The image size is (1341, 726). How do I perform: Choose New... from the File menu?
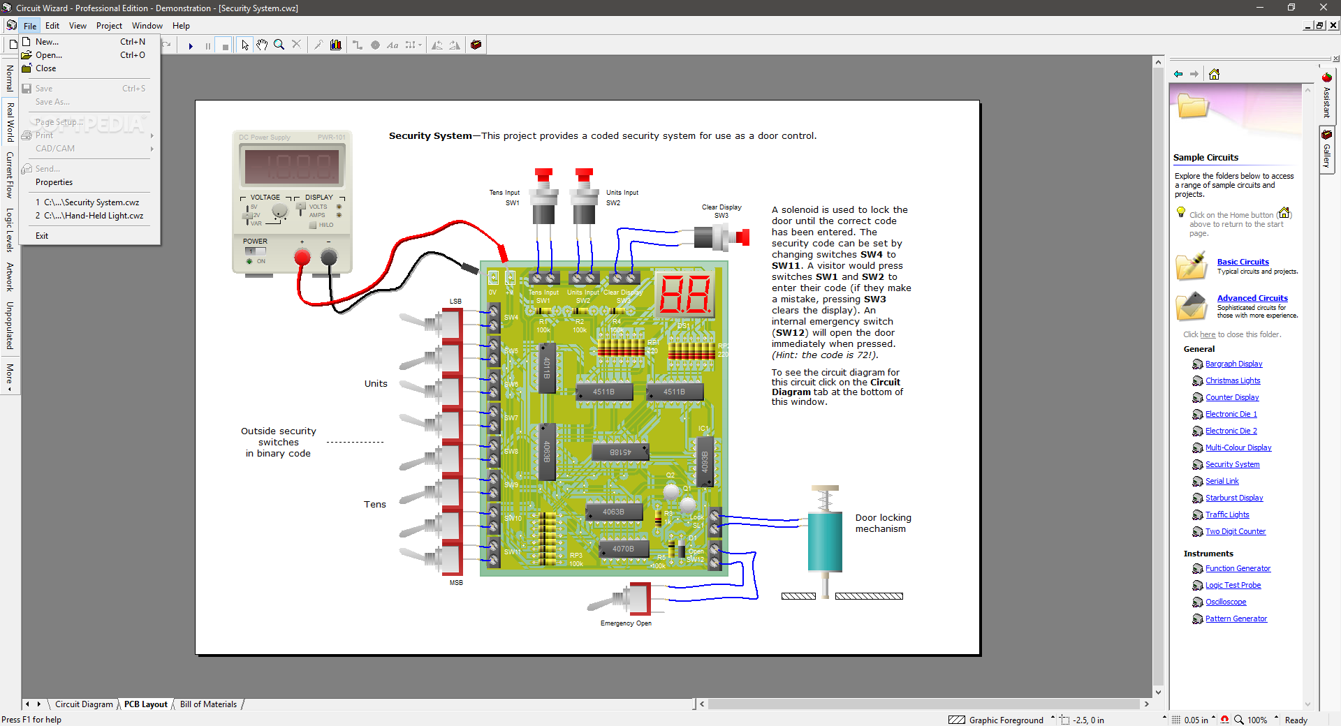coord(89,42)
